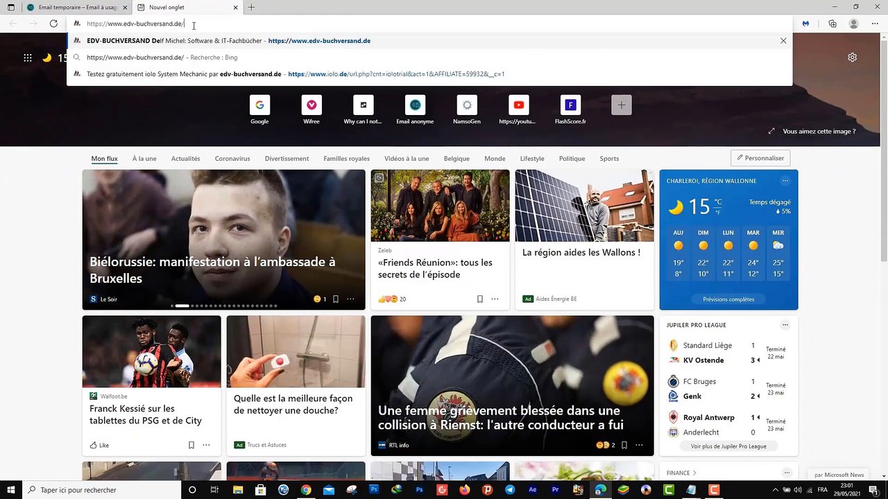This screenshot has width=888, height=499.
Task: Open the Windows Start menu
Action: click(x=11, y=490)
